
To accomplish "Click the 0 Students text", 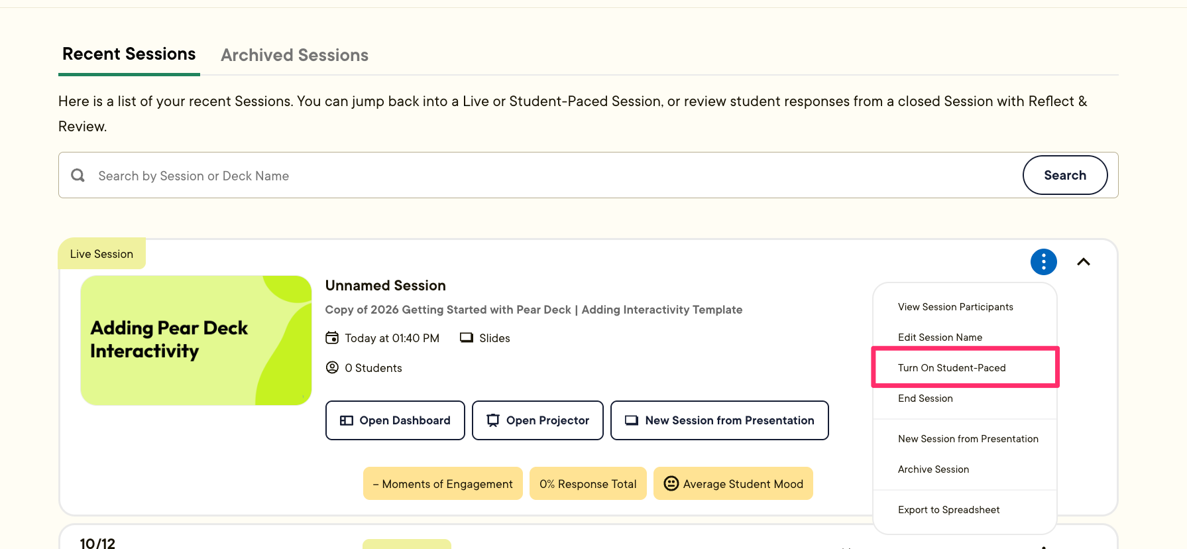I will 373,368.
